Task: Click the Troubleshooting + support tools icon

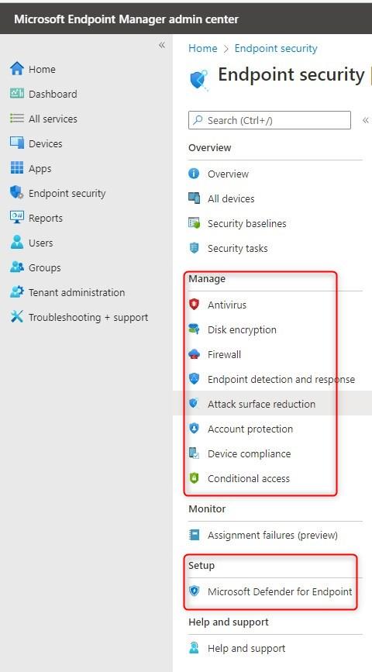Action: [17, 317]
